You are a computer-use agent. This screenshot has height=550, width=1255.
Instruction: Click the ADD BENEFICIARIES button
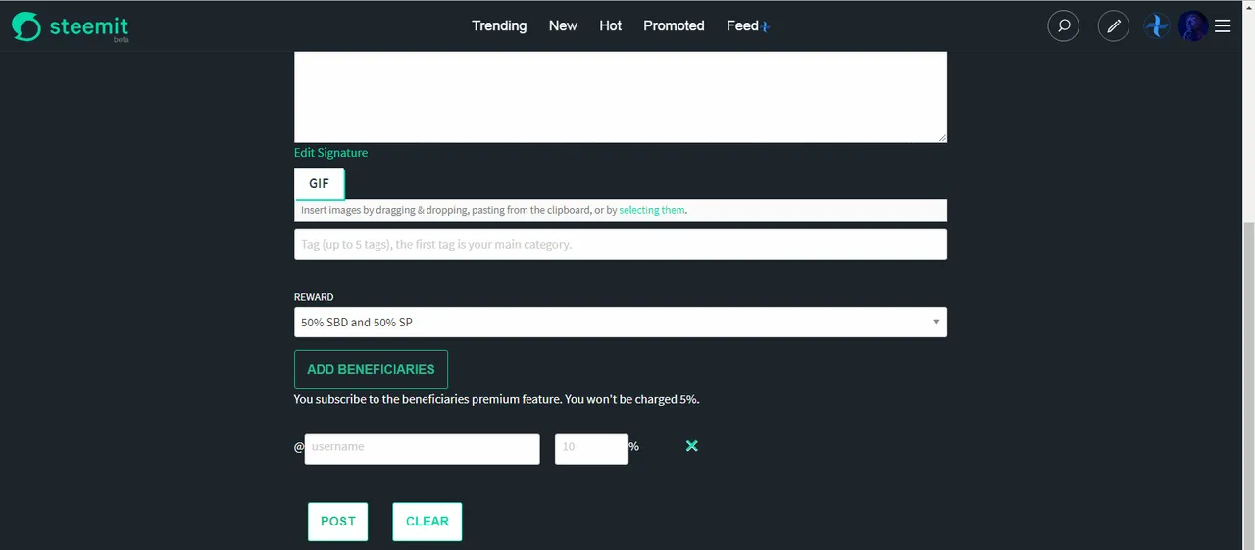[x=371, y=369]
